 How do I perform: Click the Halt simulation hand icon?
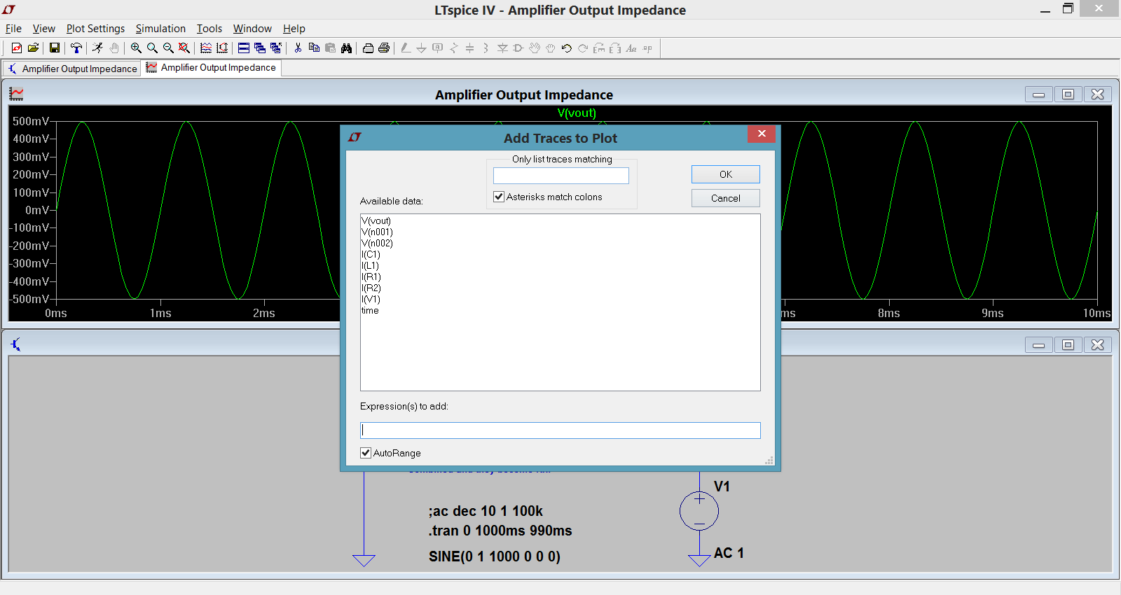pos(114,48)
